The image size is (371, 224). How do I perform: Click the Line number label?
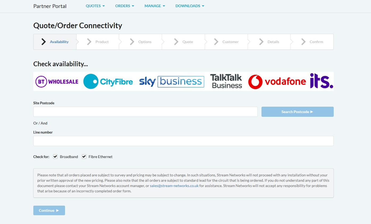click(43, 132)
